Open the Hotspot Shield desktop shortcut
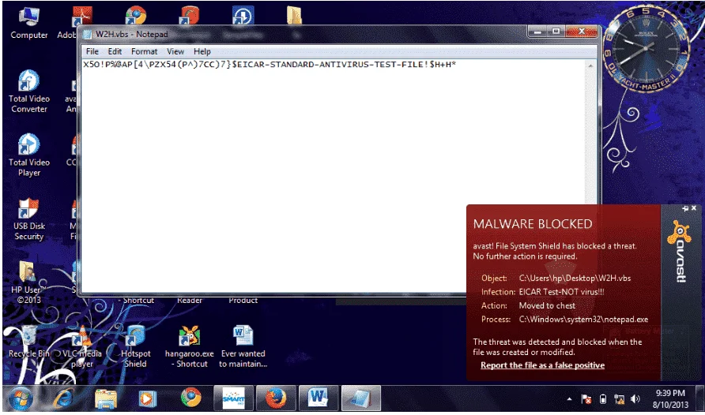Viewport: 705px width, 415px height. pyautogui.click(x=135, y=347)
